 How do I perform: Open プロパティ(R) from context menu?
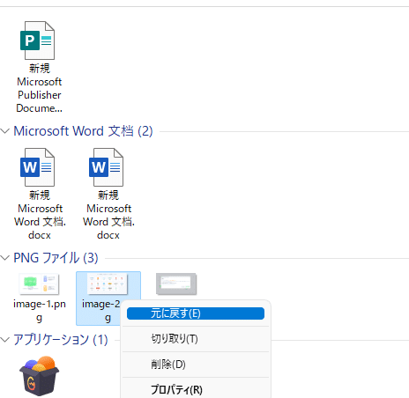pos(196,390)
